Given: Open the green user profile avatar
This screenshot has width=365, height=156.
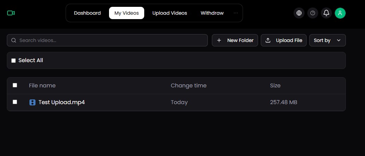Looking at the screenshot, I should click(340, 13).
